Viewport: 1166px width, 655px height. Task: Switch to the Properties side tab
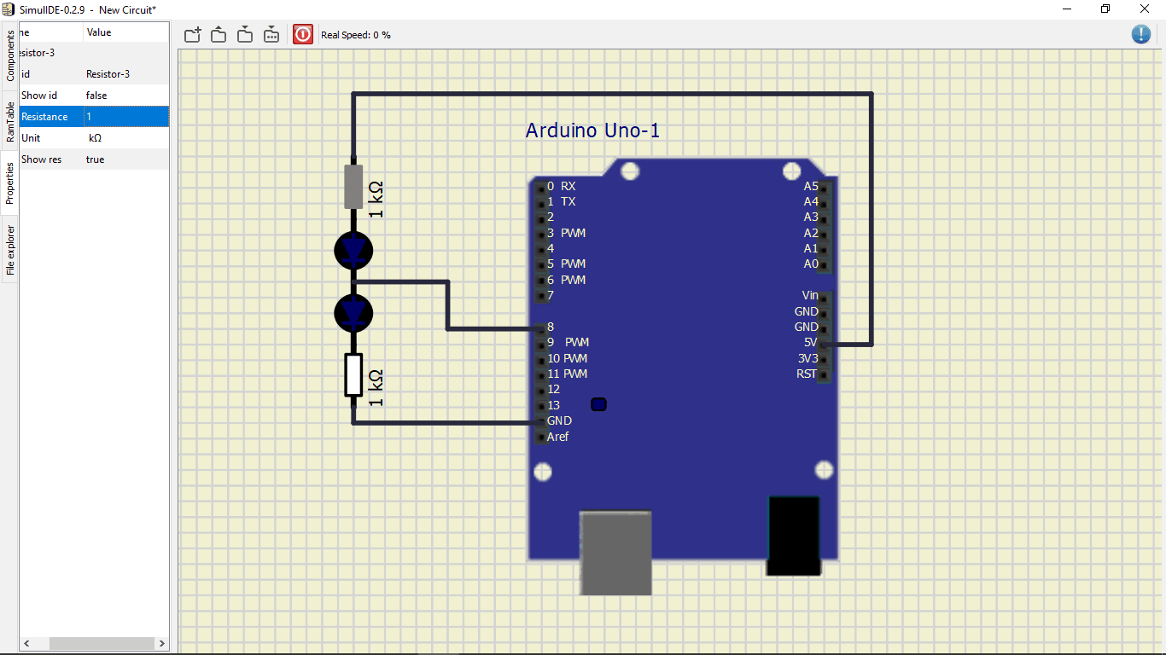pyautogui.click(x=9, y=183)
